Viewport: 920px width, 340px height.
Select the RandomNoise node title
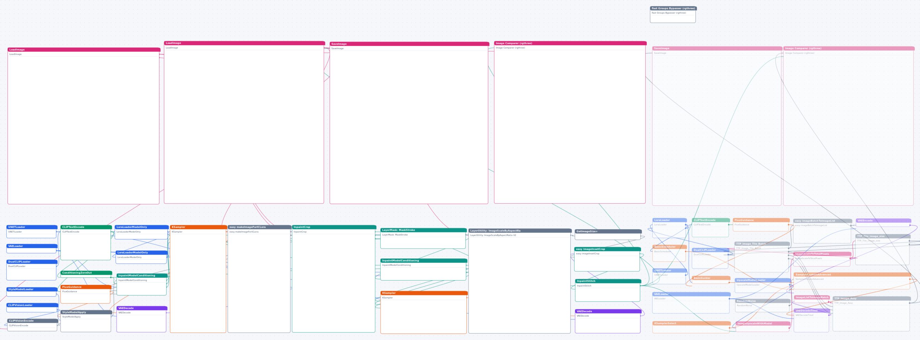point(763,301)
